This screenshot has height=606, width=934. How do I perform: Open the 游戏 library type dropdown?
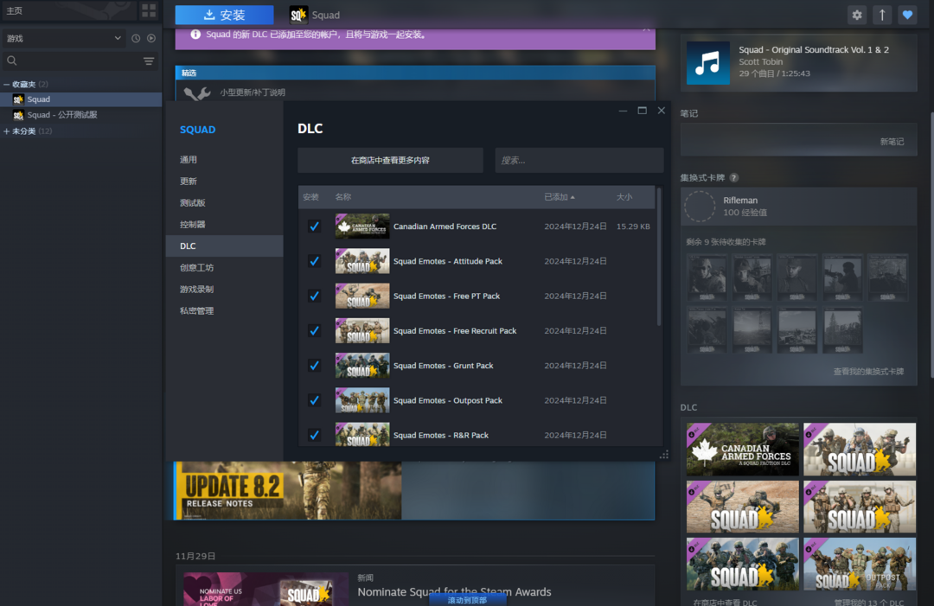(64, 38)
